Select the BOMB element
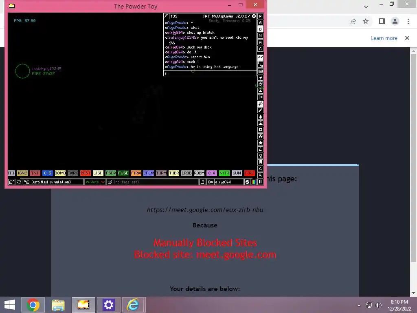This screenshot has width=417, height=313. tap(60, 173)
